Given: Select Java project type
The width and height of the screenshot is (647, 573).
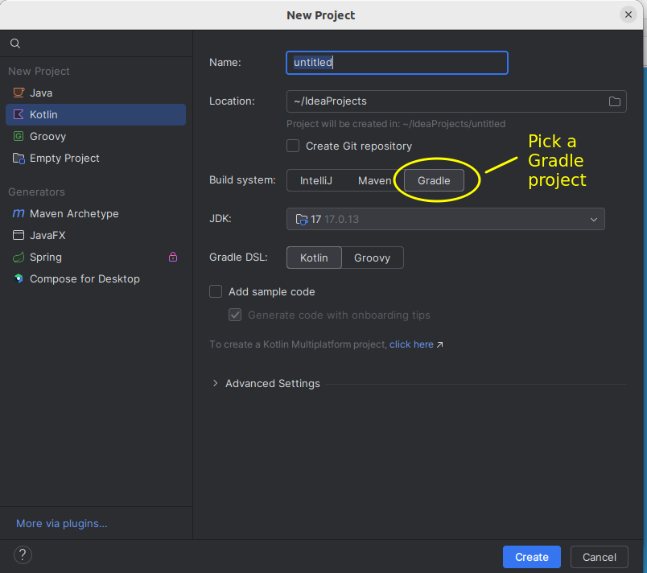Looking at the screenshot, I should (96, 93).
